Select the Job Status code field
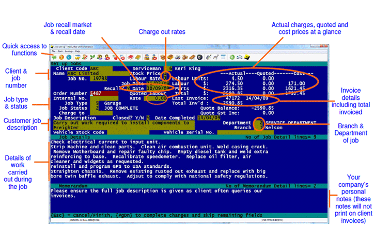 [98, 108]
